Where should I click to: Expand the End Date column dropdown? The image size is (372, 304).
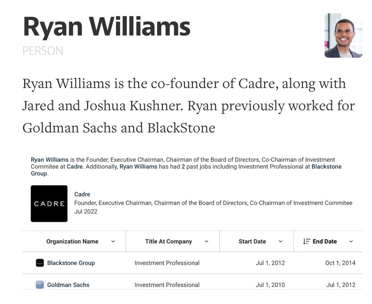tap(351, 241)
